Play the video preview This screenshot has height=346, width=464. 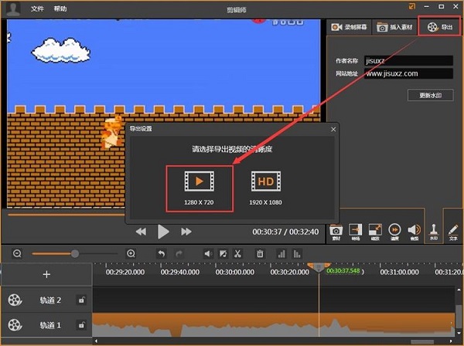tap(163, 232)
